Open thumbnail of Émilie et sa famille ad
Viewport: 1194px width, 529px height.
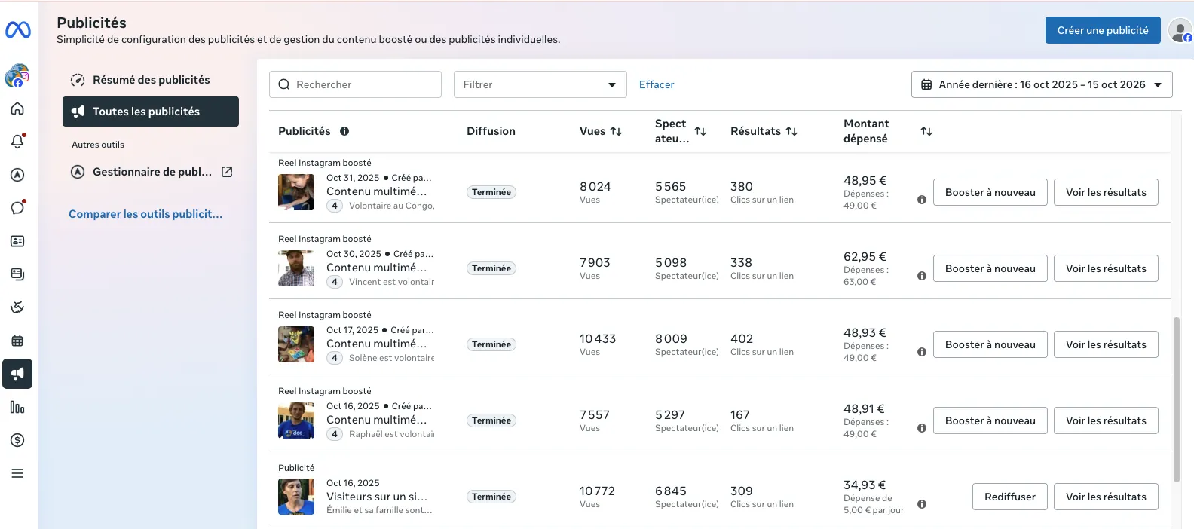(x=296, y=497)
